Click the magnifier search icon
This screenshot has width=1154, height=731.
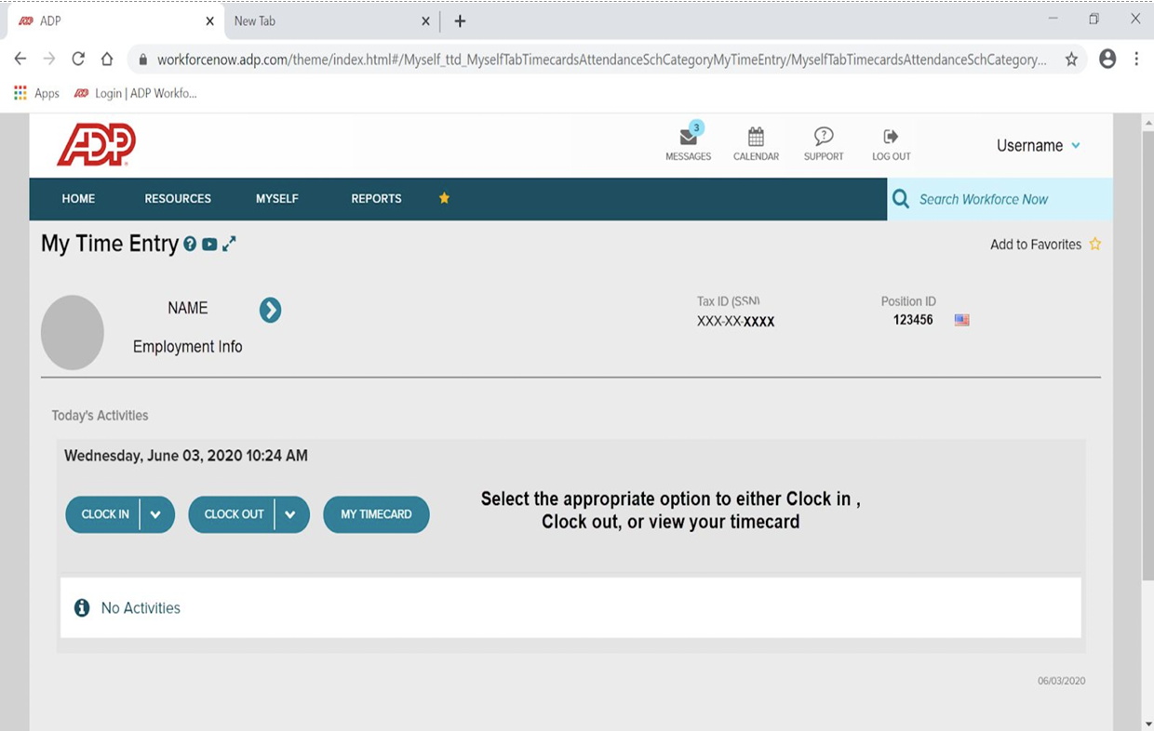click(x=901, y=199)
